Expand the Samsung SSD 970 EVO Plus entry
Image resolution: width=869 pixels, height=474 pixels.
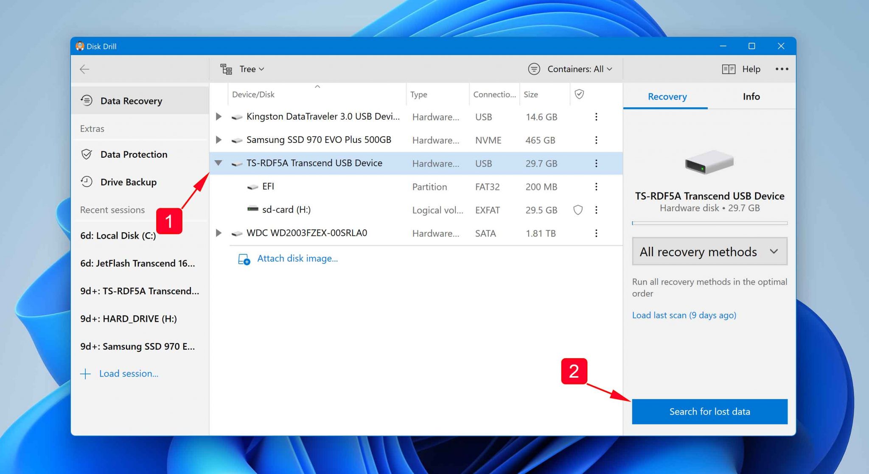pyautogui.click(x=219, y=140)
